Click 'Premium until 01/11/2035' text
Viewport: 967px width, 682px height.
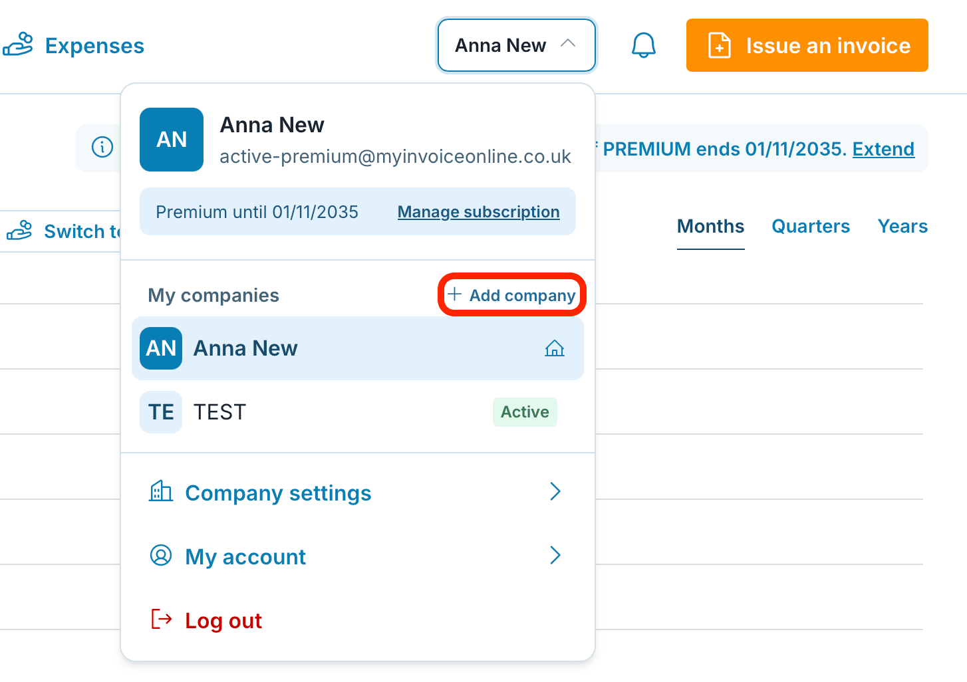pyautogui.click(x=257, y=212)
